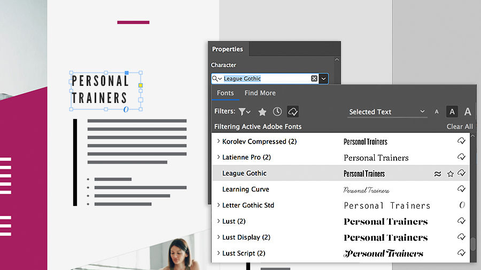The image size is (481, 270).
Task: Open the font search options magnifier
Action: point(217,78)
